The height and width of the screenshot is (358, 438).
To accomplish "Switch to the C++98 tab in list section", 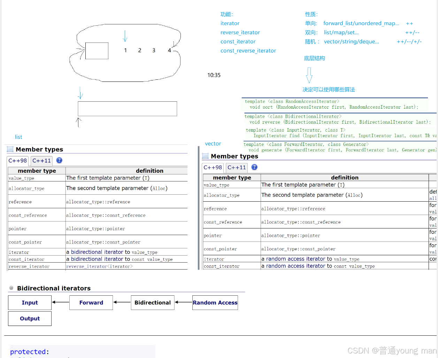I will 17,161.
